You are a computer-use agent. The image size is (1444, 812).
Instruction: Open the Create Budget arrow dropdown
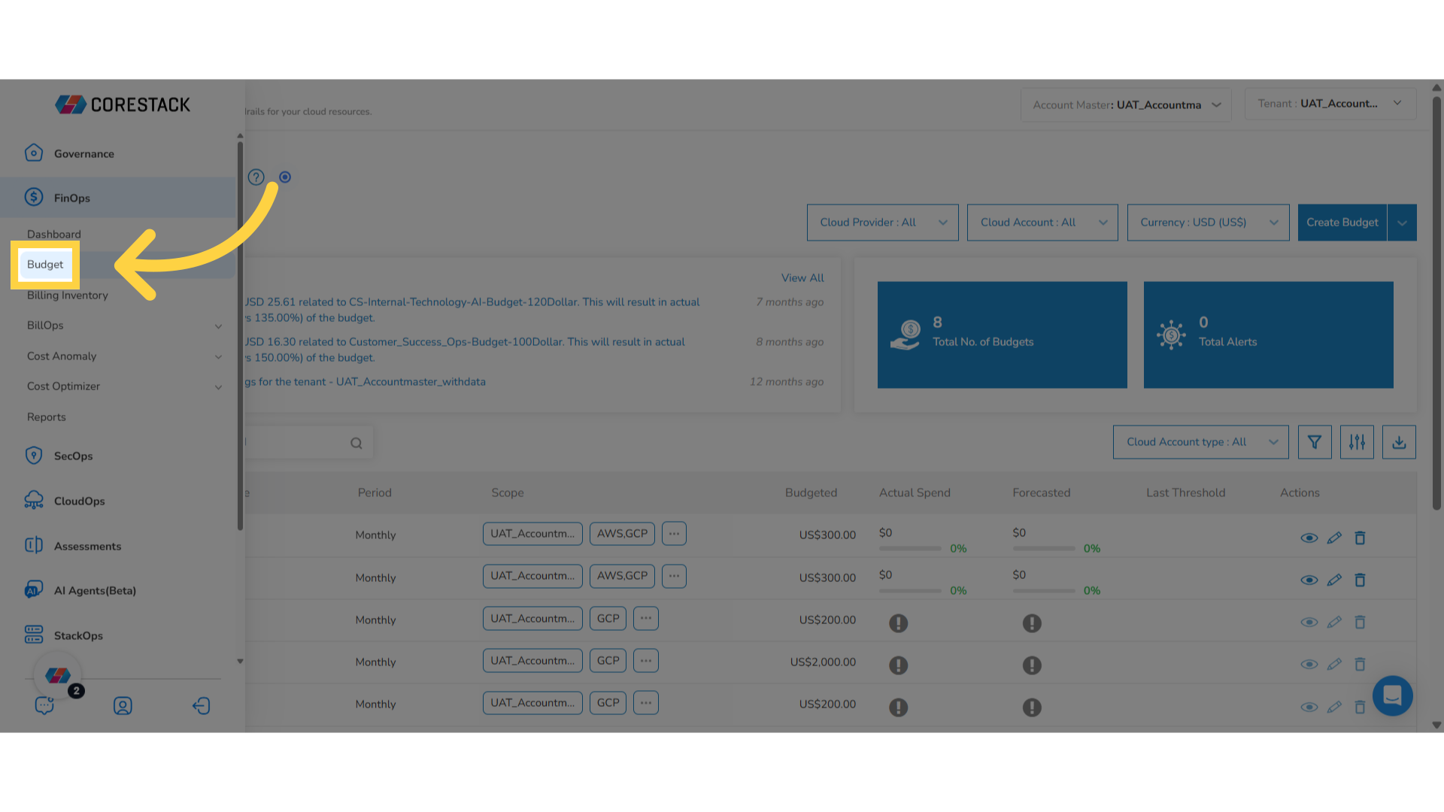point(1402,223)
